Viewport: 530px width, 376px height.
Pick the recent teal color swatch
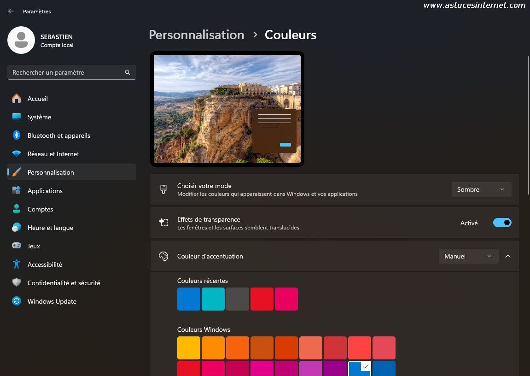point(213,299)
